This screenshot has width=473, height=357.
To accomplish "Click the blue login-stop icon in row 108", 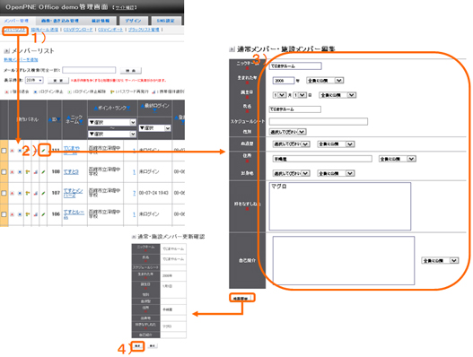I will [20, 171].
